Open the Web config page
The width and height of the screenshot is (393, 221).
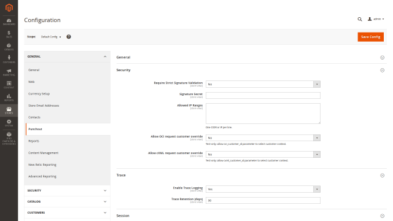(x=31, y=82)
